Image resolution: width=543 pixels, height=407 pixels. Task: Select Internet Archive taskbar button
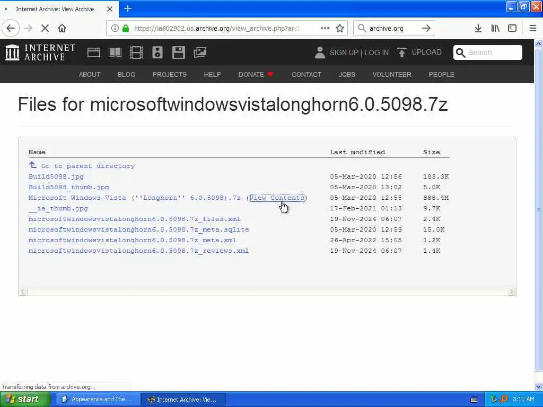coord(184,400)
